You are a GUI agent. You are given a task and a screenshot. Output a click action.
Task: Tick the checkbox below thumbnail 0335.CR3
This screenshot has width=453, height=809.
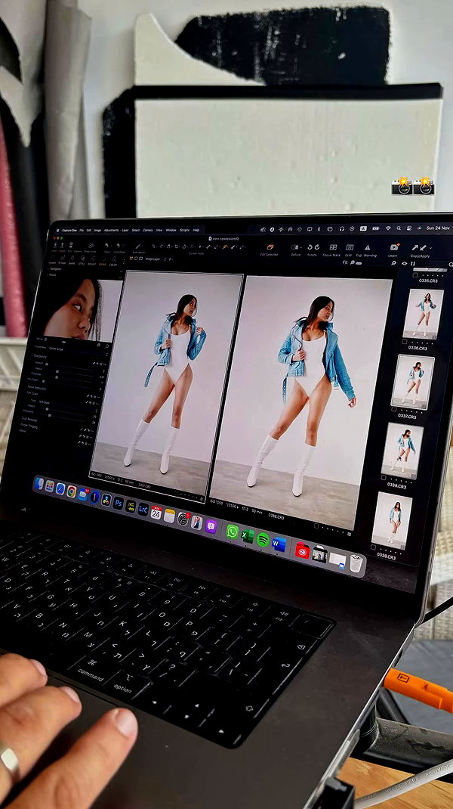pyautogui.click(x=414, y=275)
